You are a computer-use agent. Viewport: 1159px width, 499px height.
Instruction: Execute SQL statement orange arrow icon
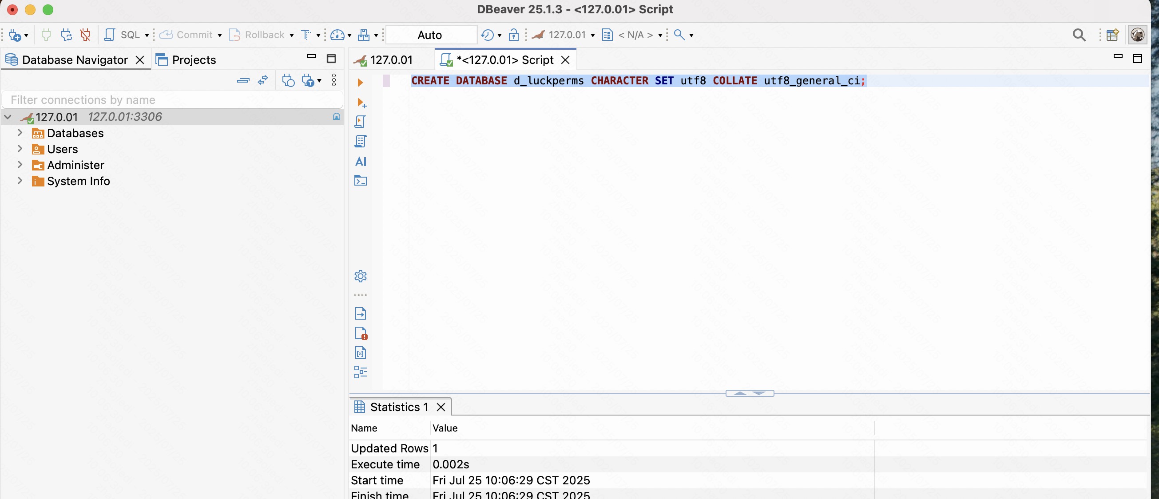click(x=360, y=83)
